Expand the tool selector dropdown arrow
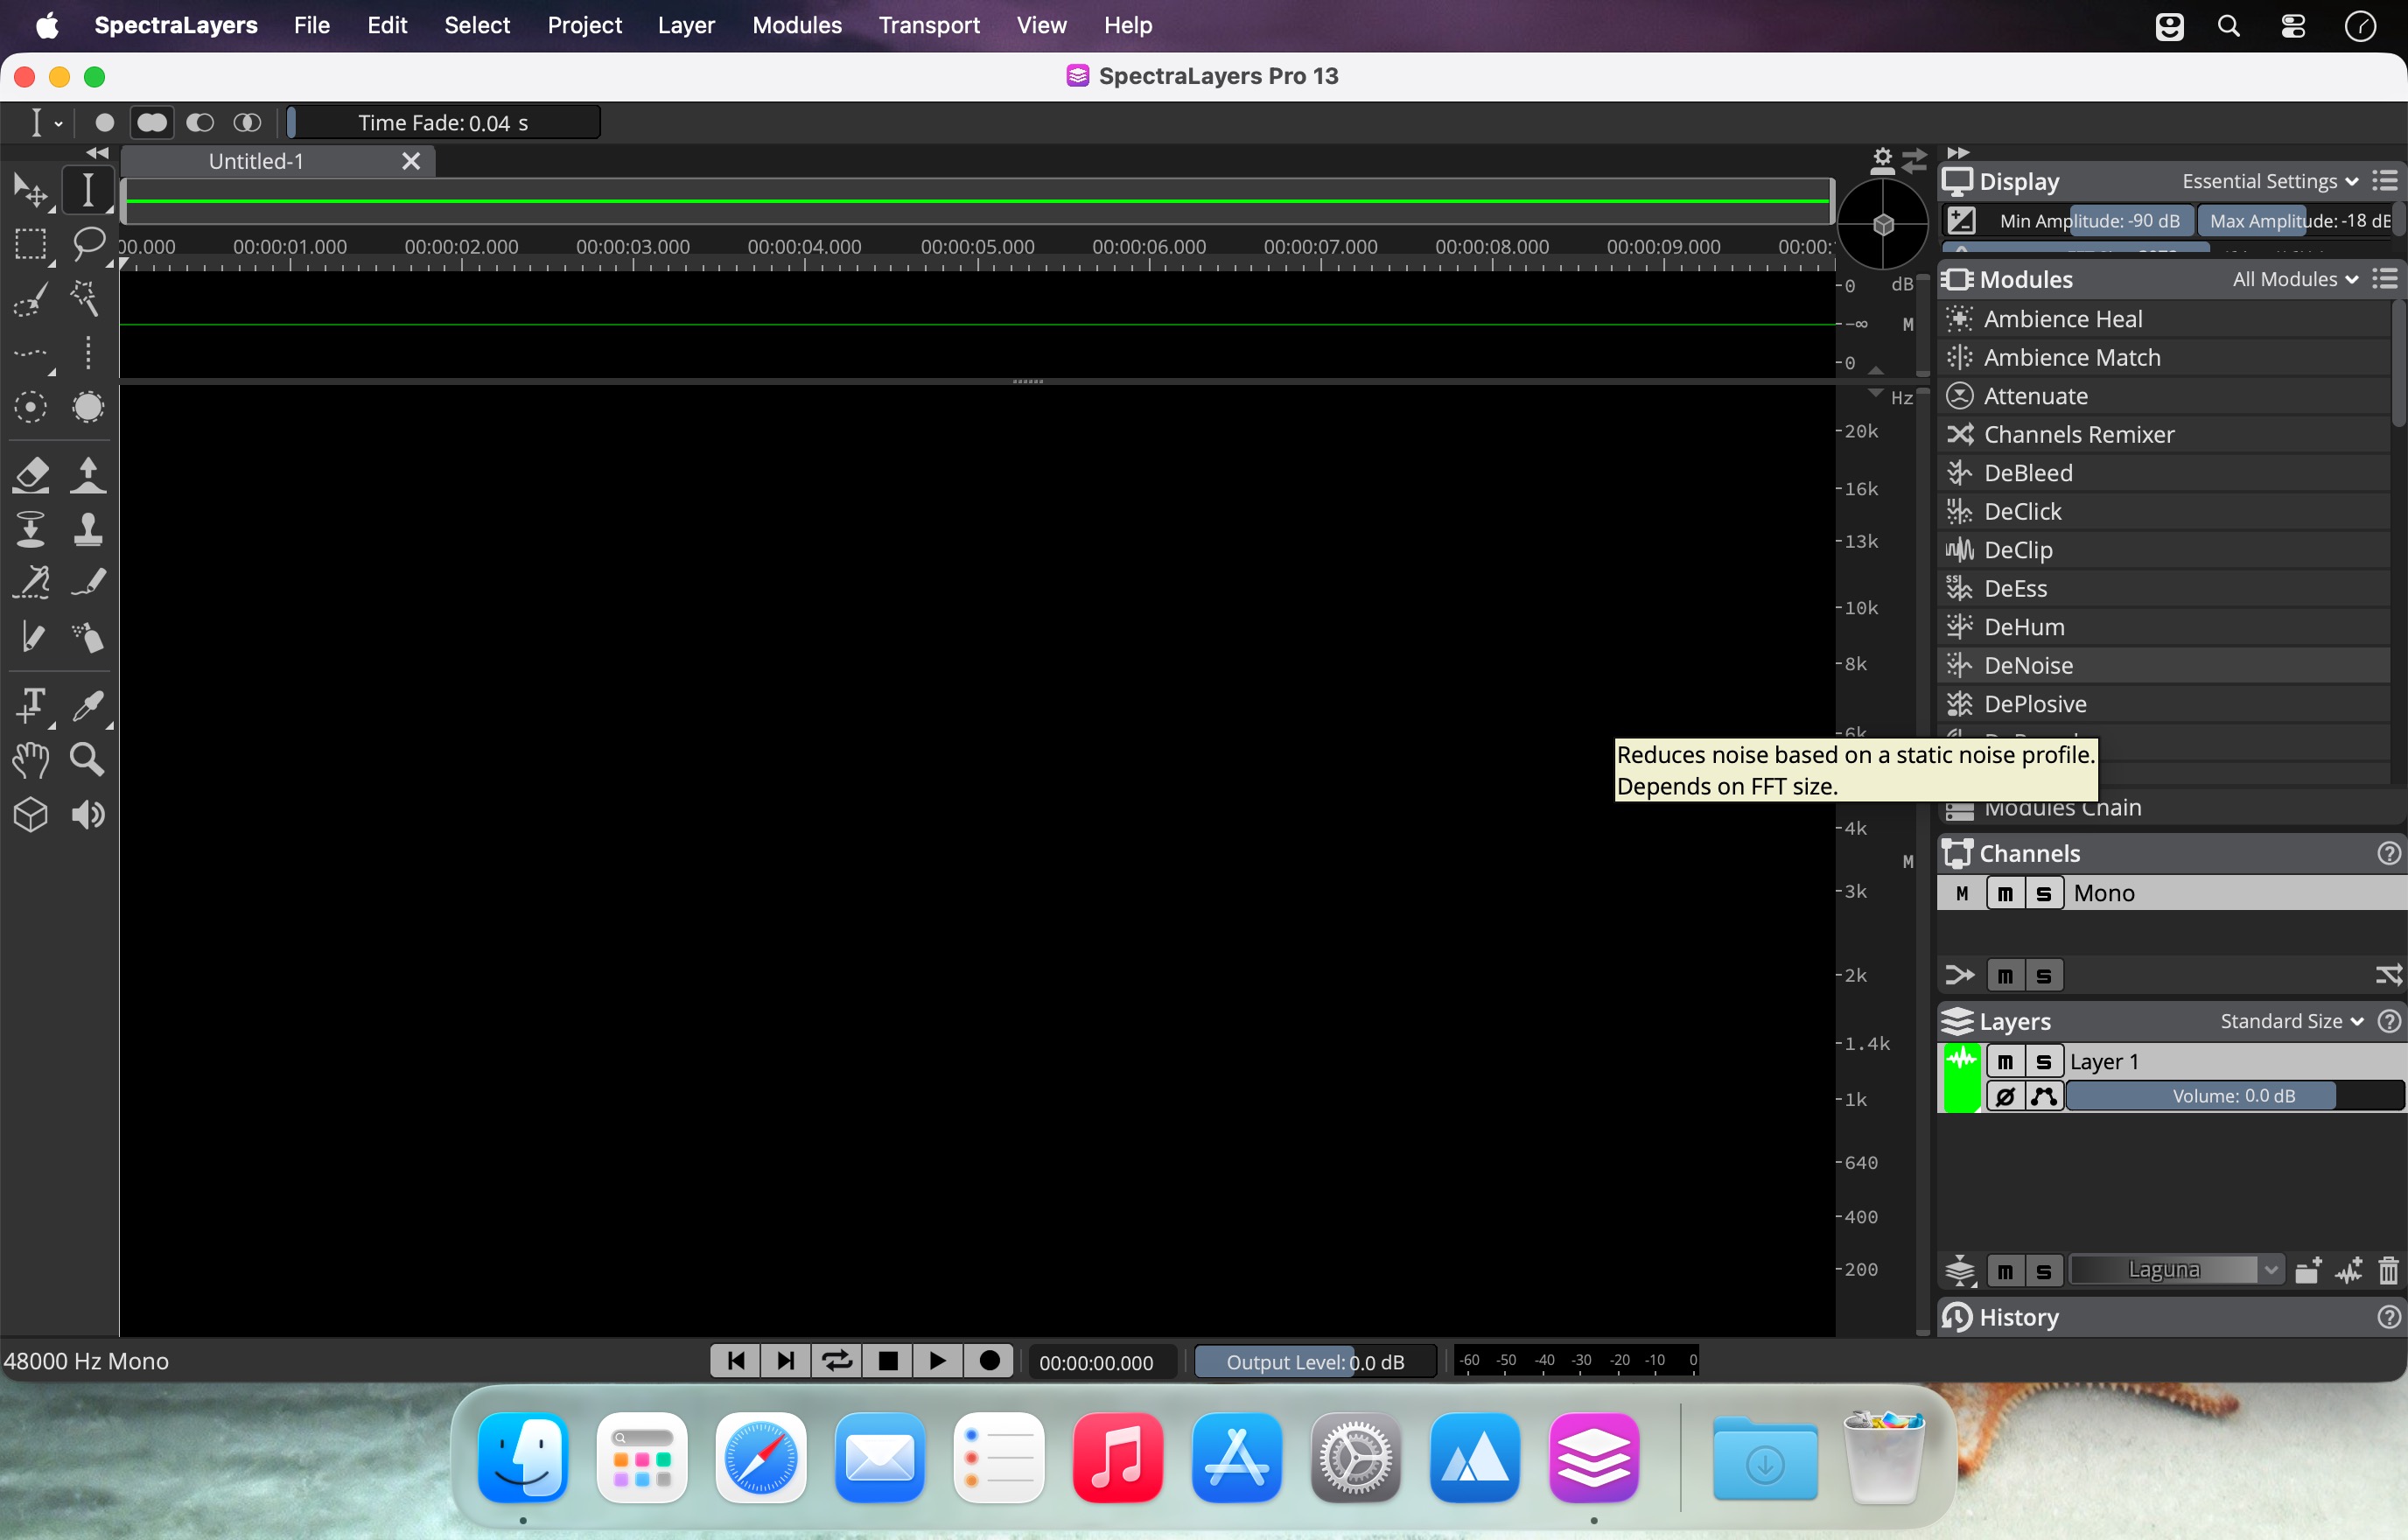The image size is (2408, 1540). point(59,124)
